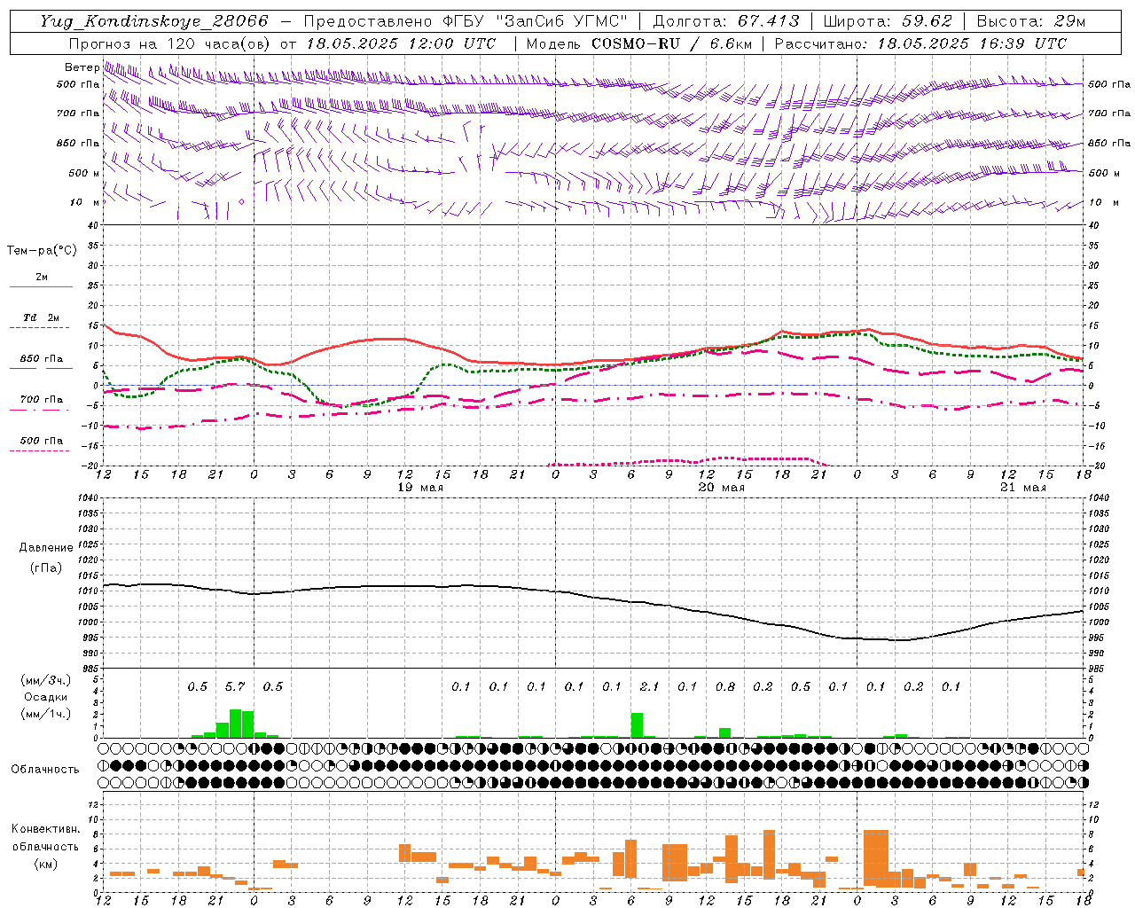Click the Широта: 59.62 value
1135x908 pixels.
click(x=888, y=21)
